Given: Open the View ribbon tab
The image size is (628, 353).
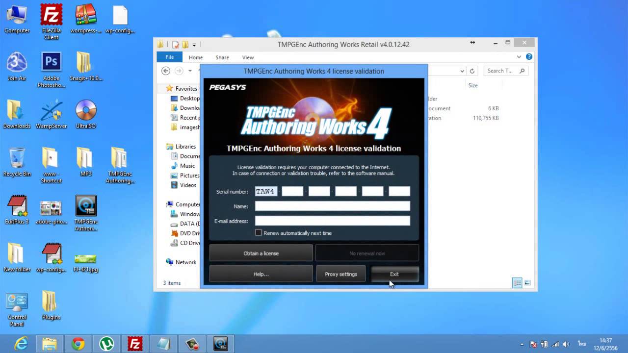Looking at the screenshot, I should pyautogui.click(x=248, y=57).
